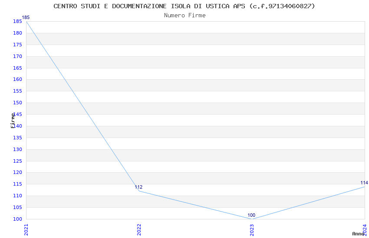Screen dimensions: 369x238
Task: Click the y-axis tick label 160
Action: [17, 79]
